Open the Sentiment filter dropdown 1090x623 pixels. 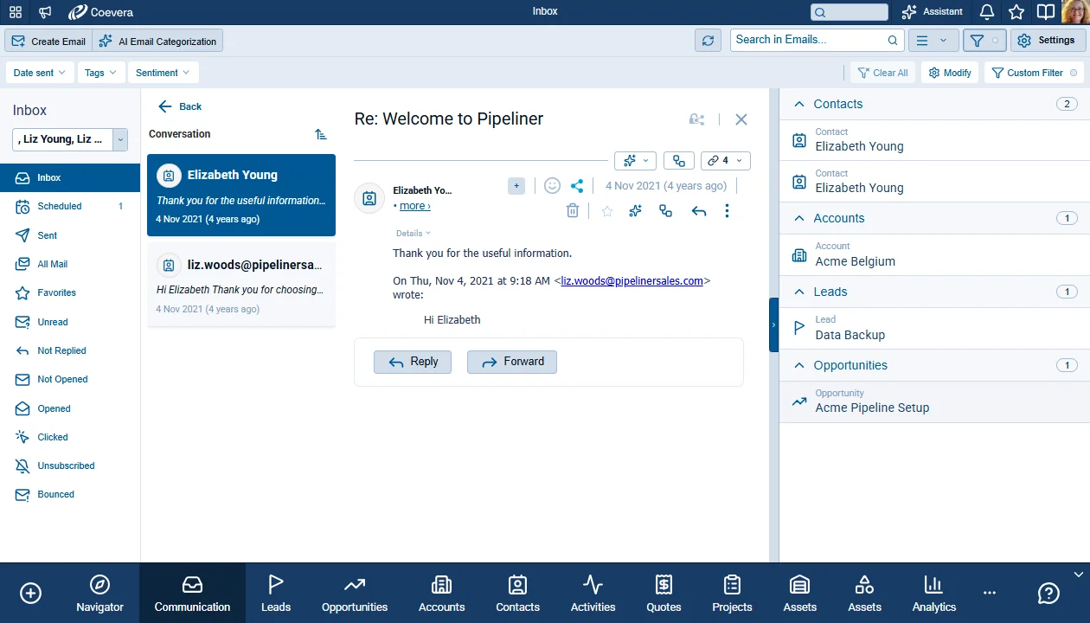[x=163, y=73]
